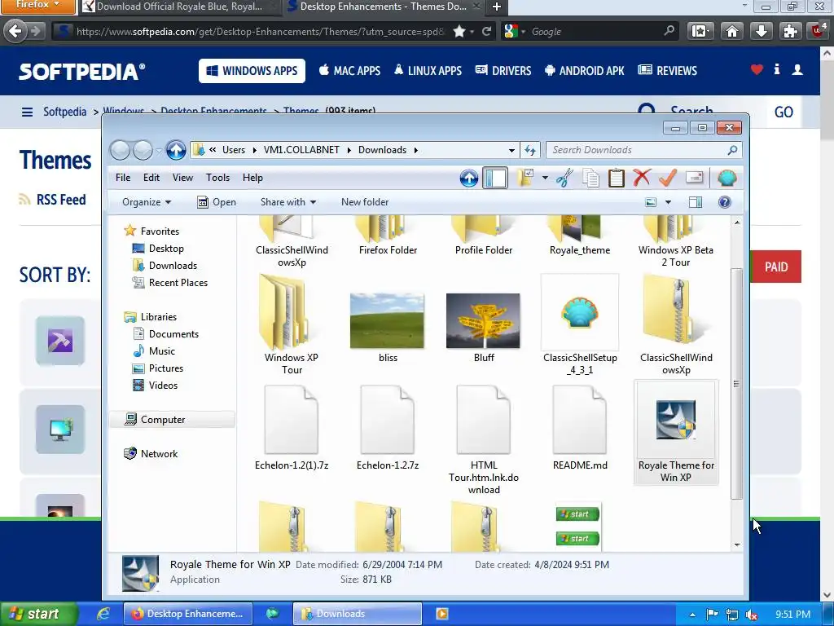Expand the Share with dropdown
The width and height of the screenshot is (834, 626).
click(x=288, y=202)
